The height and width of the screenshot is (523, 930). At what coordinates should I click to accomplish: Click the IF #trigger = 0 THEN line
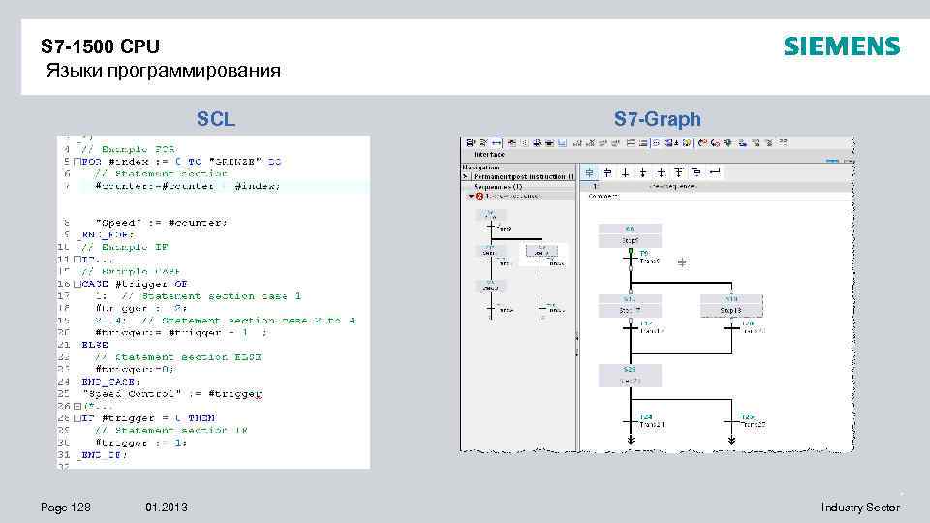(148, 418)
